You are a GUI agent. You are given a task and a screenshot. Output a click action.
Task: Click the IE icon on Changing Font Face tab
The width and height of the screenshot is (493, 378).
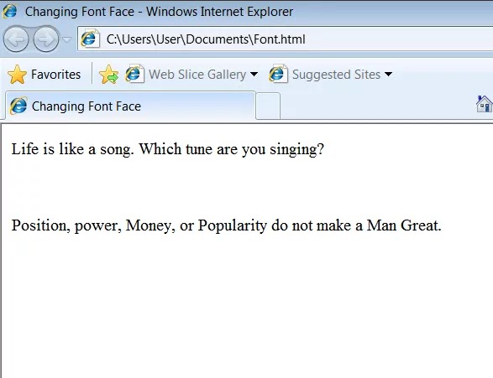[x=18, y=106]
